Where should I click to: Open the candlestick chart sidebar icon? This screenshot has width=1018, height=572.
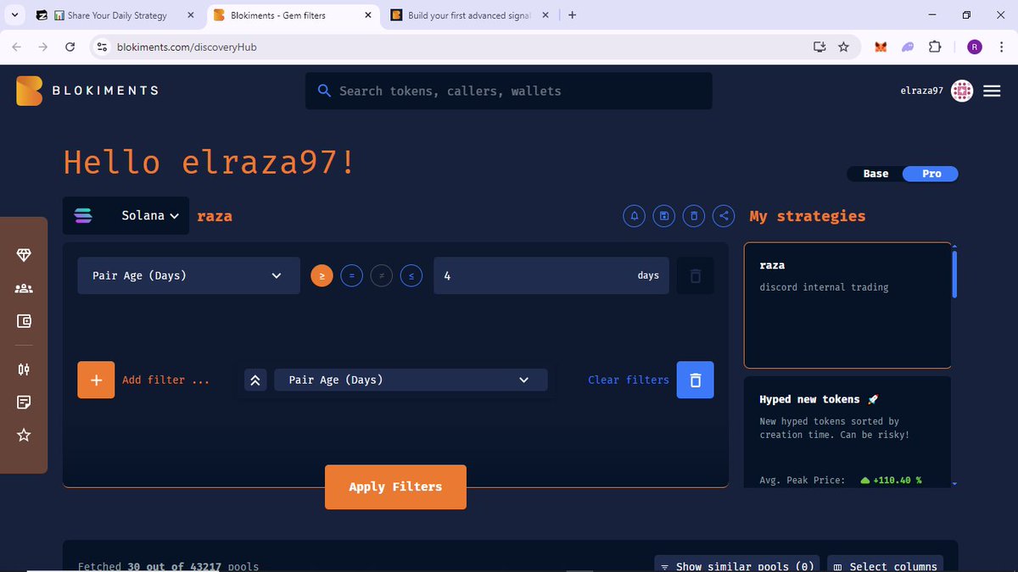(24, 369)
